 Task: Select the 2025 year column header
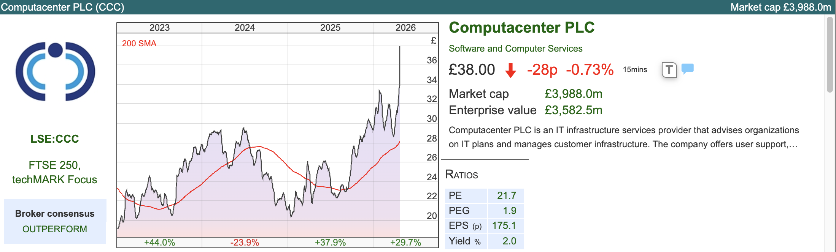(330, 28)
